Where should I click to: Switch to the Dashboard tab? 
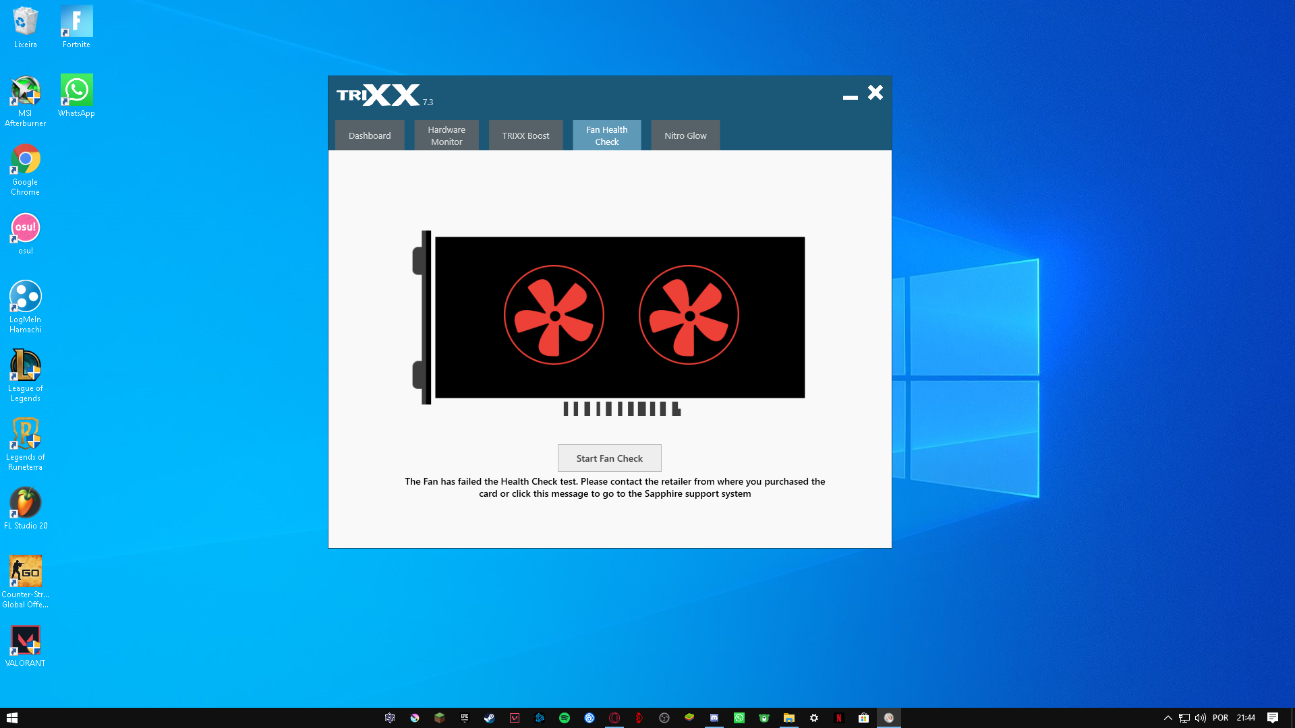[x=370, y=135]
